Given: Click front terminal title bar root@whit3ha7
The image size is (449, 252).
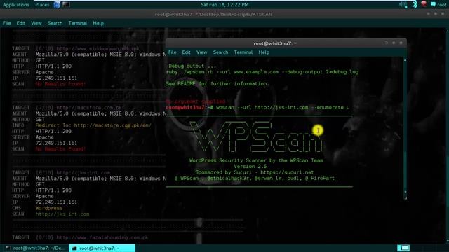Looking at the screenshot, I should 275,43.
